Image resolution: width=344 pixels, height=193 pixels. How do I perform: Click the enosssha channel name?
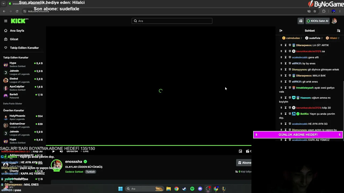tap(74, 162)
